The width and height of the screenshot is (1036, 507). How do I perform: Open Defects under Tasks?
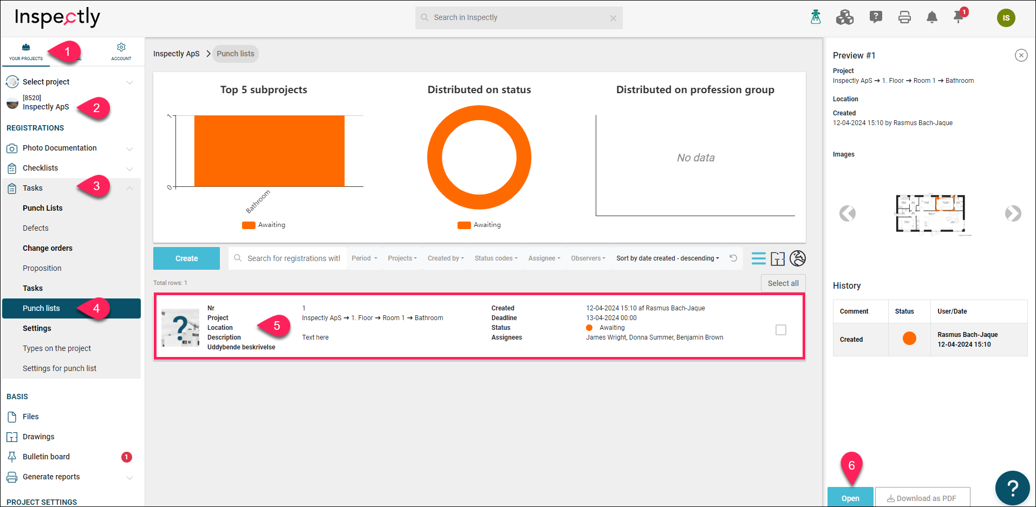point(36,229)
